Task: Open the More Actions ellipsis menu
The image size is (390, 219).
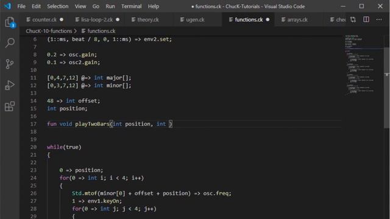Action: pyautogui.click(x=379, y=19)
